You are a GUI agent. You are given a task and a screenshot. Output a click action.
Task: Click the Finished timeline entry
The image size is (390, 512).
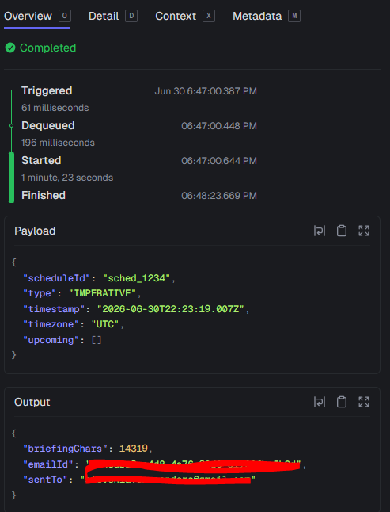pyautogui.click(x=44, y=195)
